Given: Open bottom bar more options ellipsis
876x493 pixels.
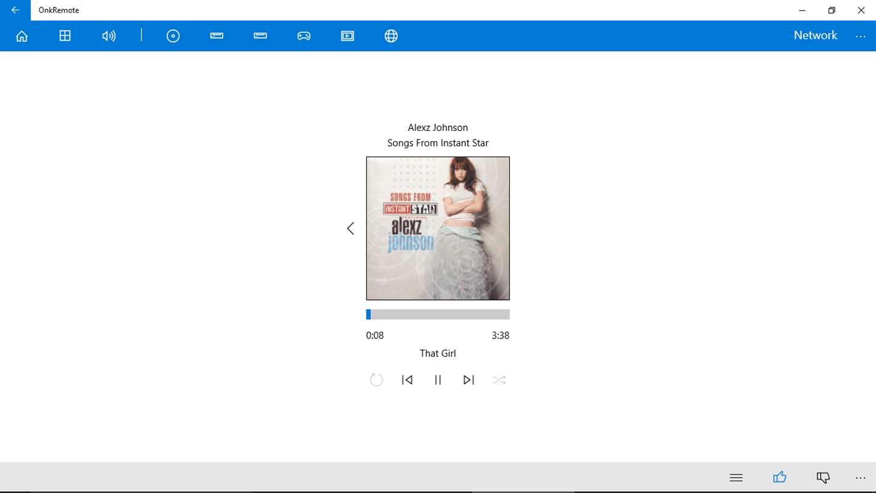Looking at the screenshot, I should click(x=860, y=478).
